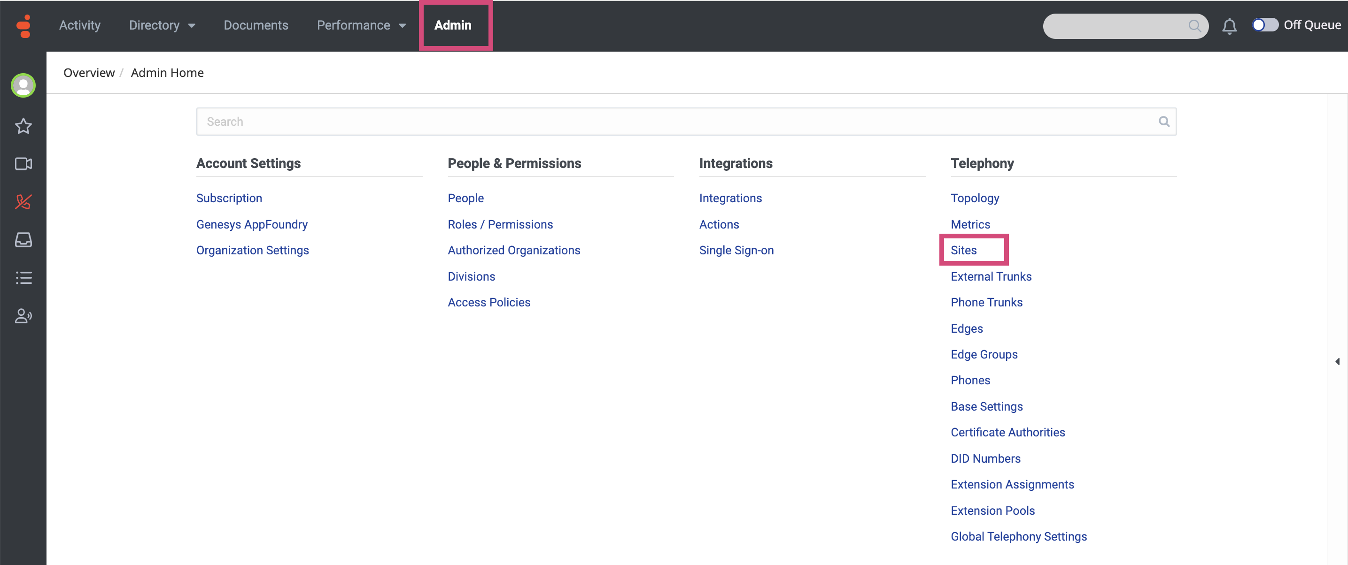
Task: Go to the Overview breadcrumb
Action: pyautogui.click(x=89, y=73)
